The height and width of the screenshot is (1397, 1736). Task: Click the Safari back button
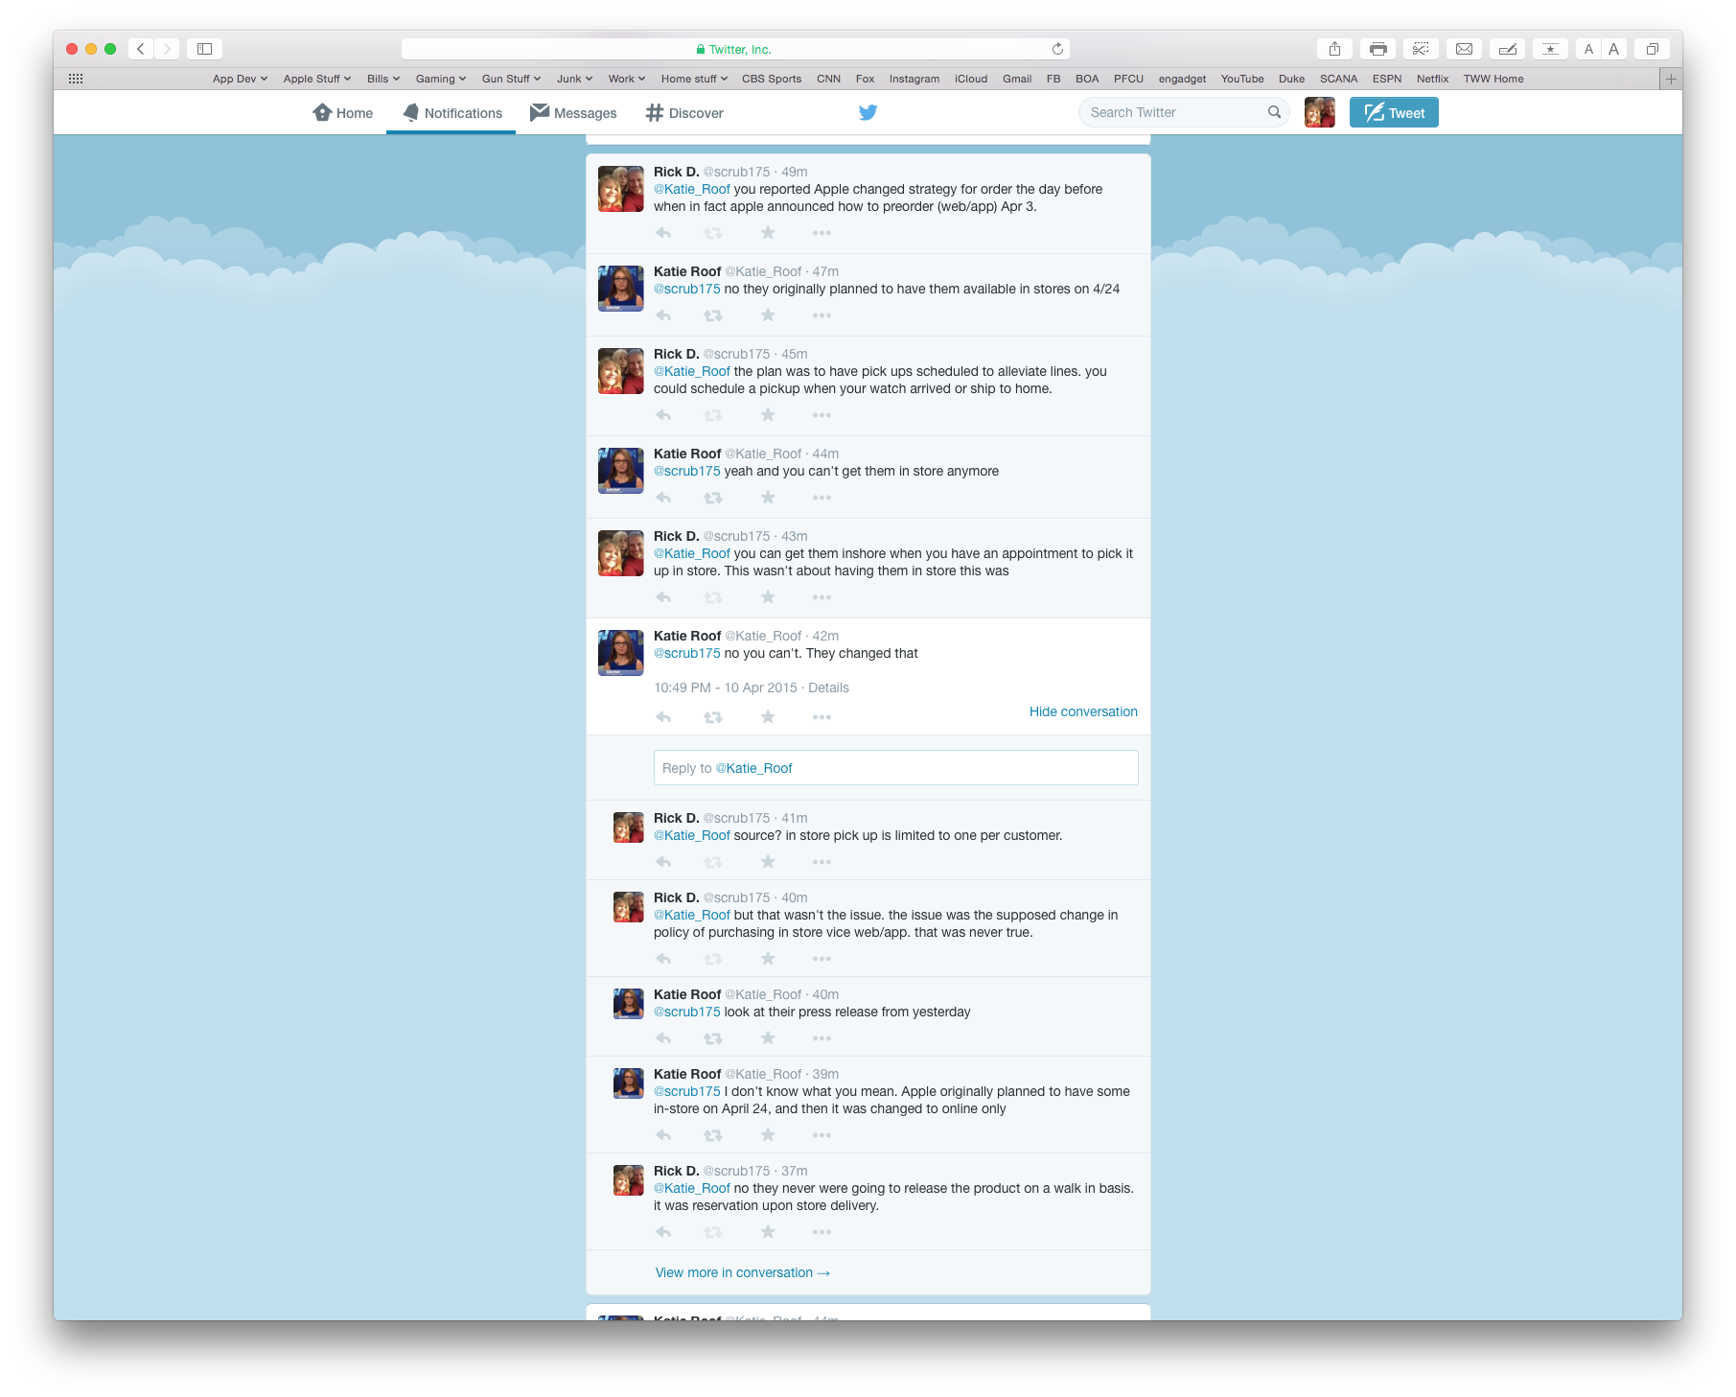[141, 49]
